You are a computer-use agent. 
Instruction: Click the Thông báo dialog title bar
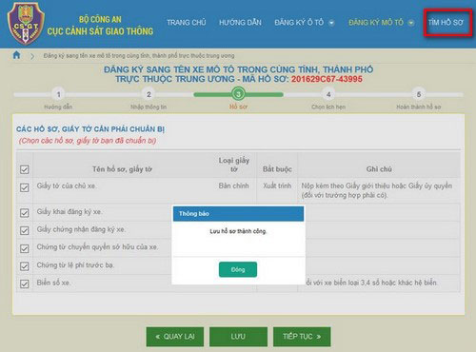click(238, 214)
